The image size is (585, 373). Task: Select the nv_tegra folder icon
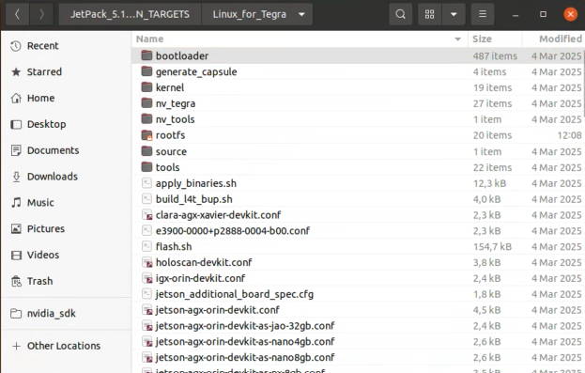coord(147,103)
